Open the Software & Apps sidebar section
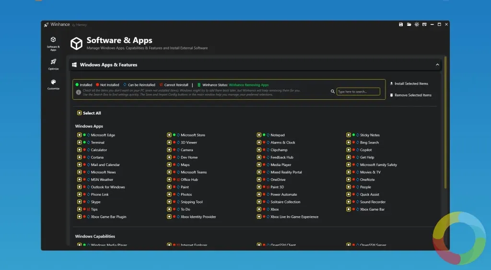 [53, 43]
